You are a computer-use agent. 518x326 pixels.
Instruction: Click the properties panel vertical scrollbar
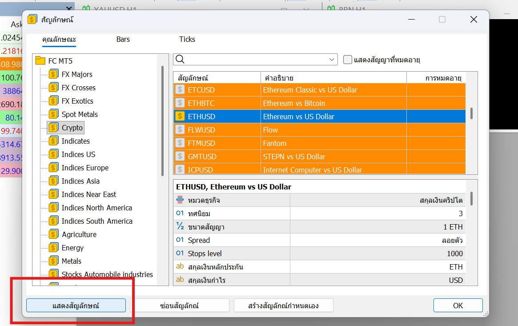[x=471, y=198]
